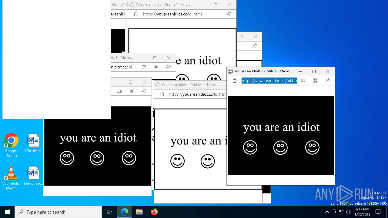Click the network icon in system tray
Screen dimensions: 388x218
[x=342, y=212]
